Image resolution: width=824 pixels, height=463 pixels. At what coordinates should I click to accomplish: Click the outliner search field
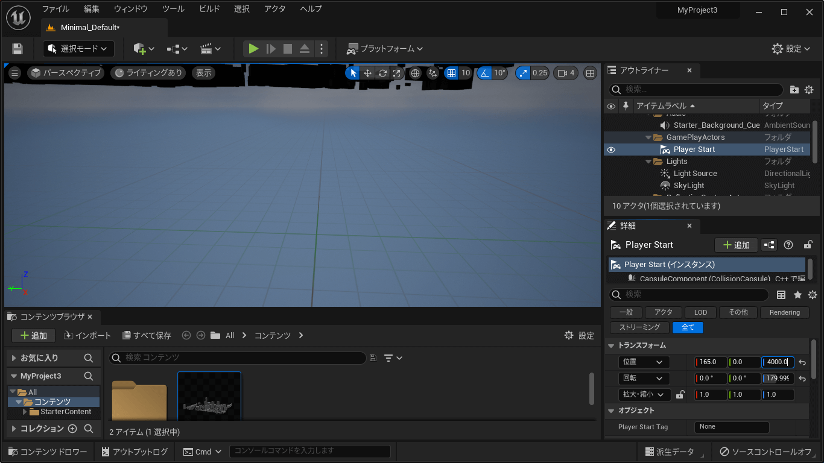(696, 89)
